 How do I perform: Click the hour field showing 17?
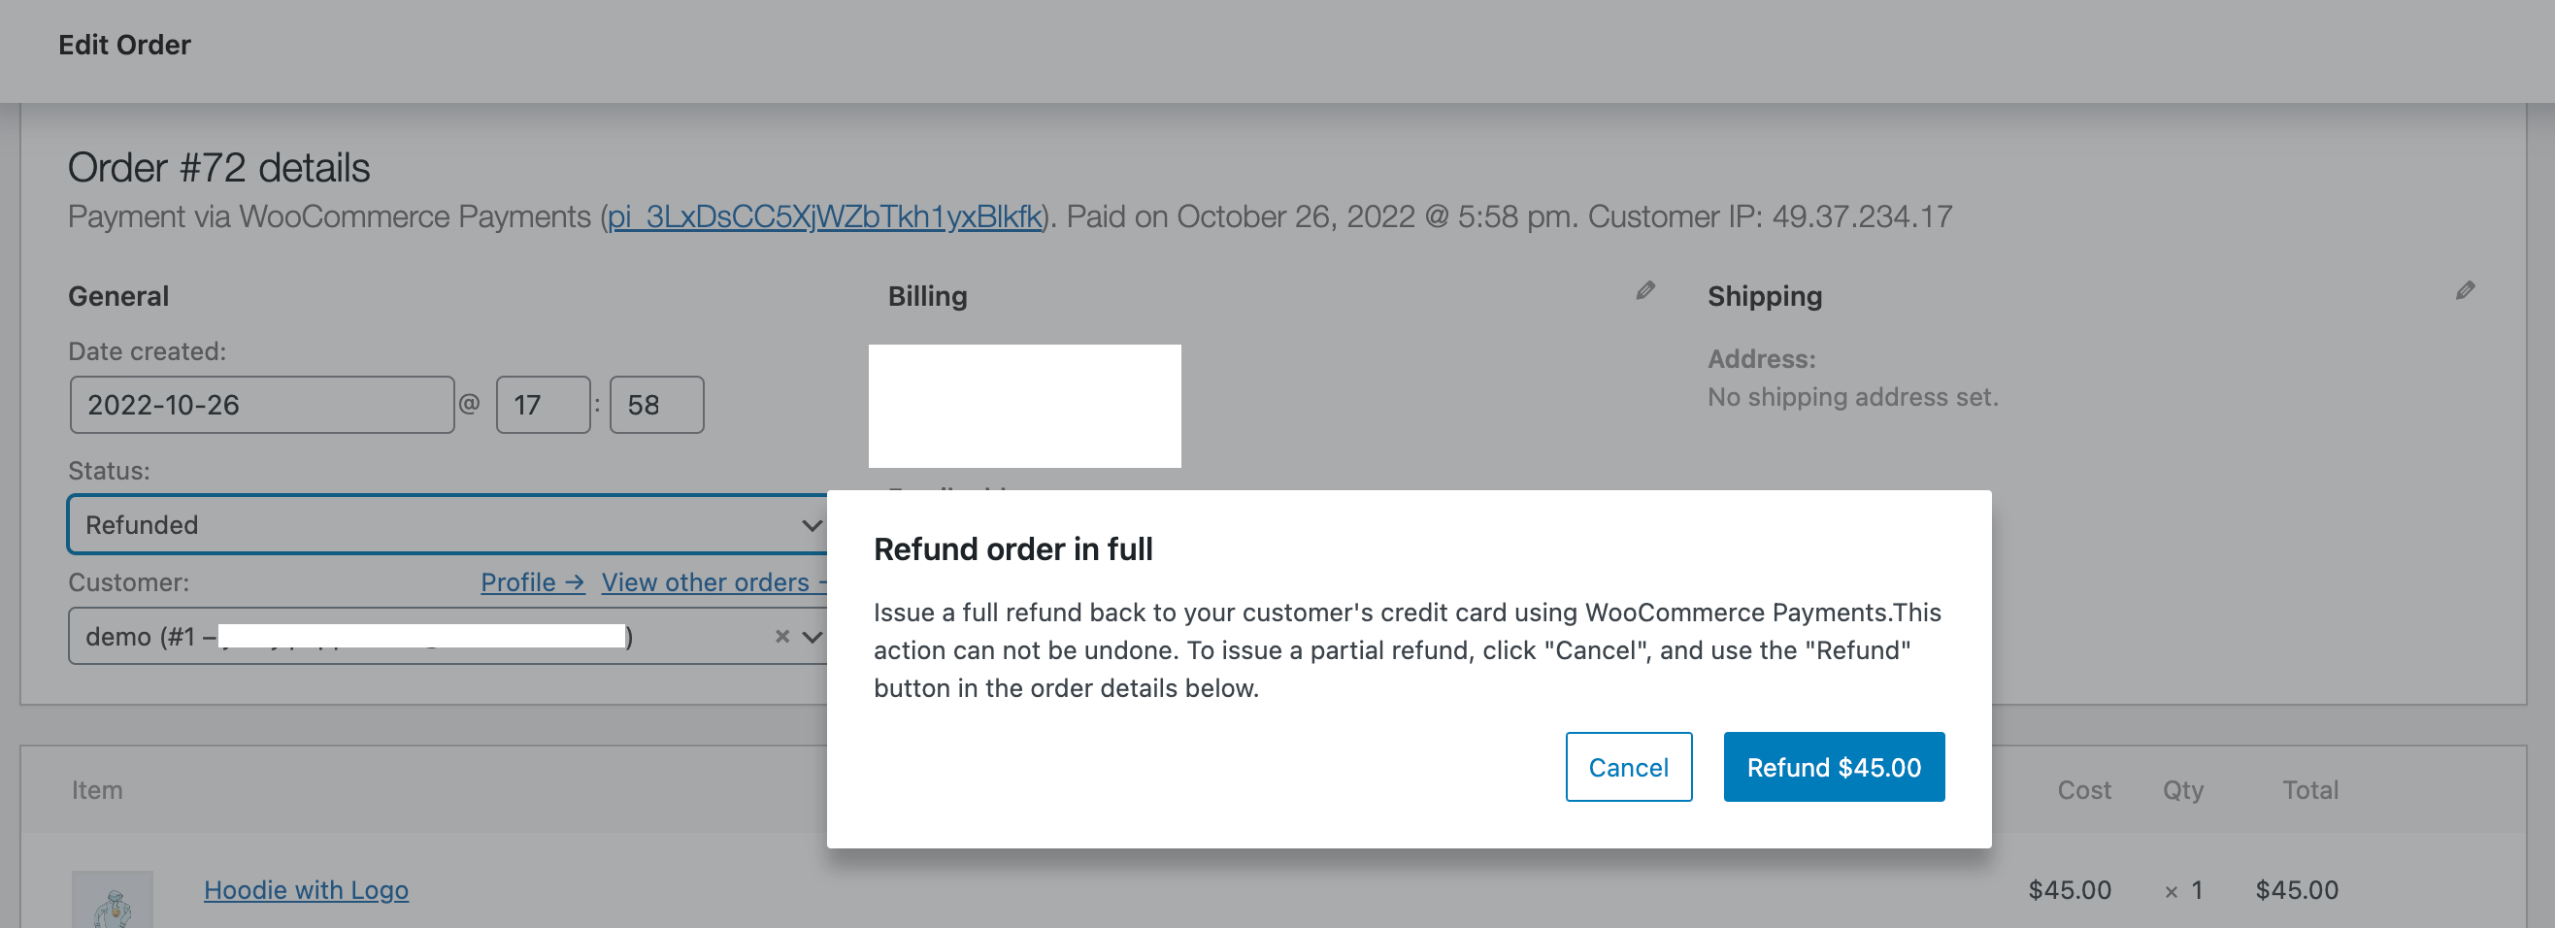(x=542, y=405)
